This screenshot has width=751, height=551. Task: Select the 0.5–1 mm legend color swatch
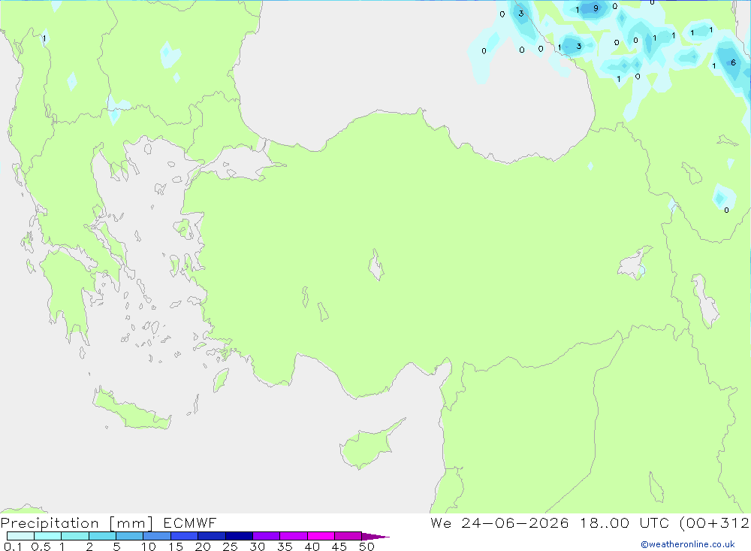48,536
